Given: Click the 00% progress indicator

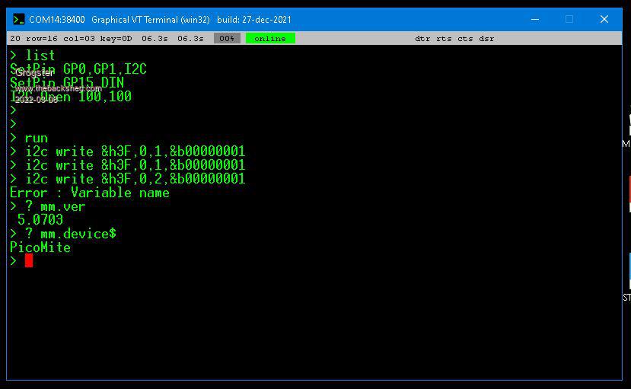Looking at the screenshot, I should (226, 38).
